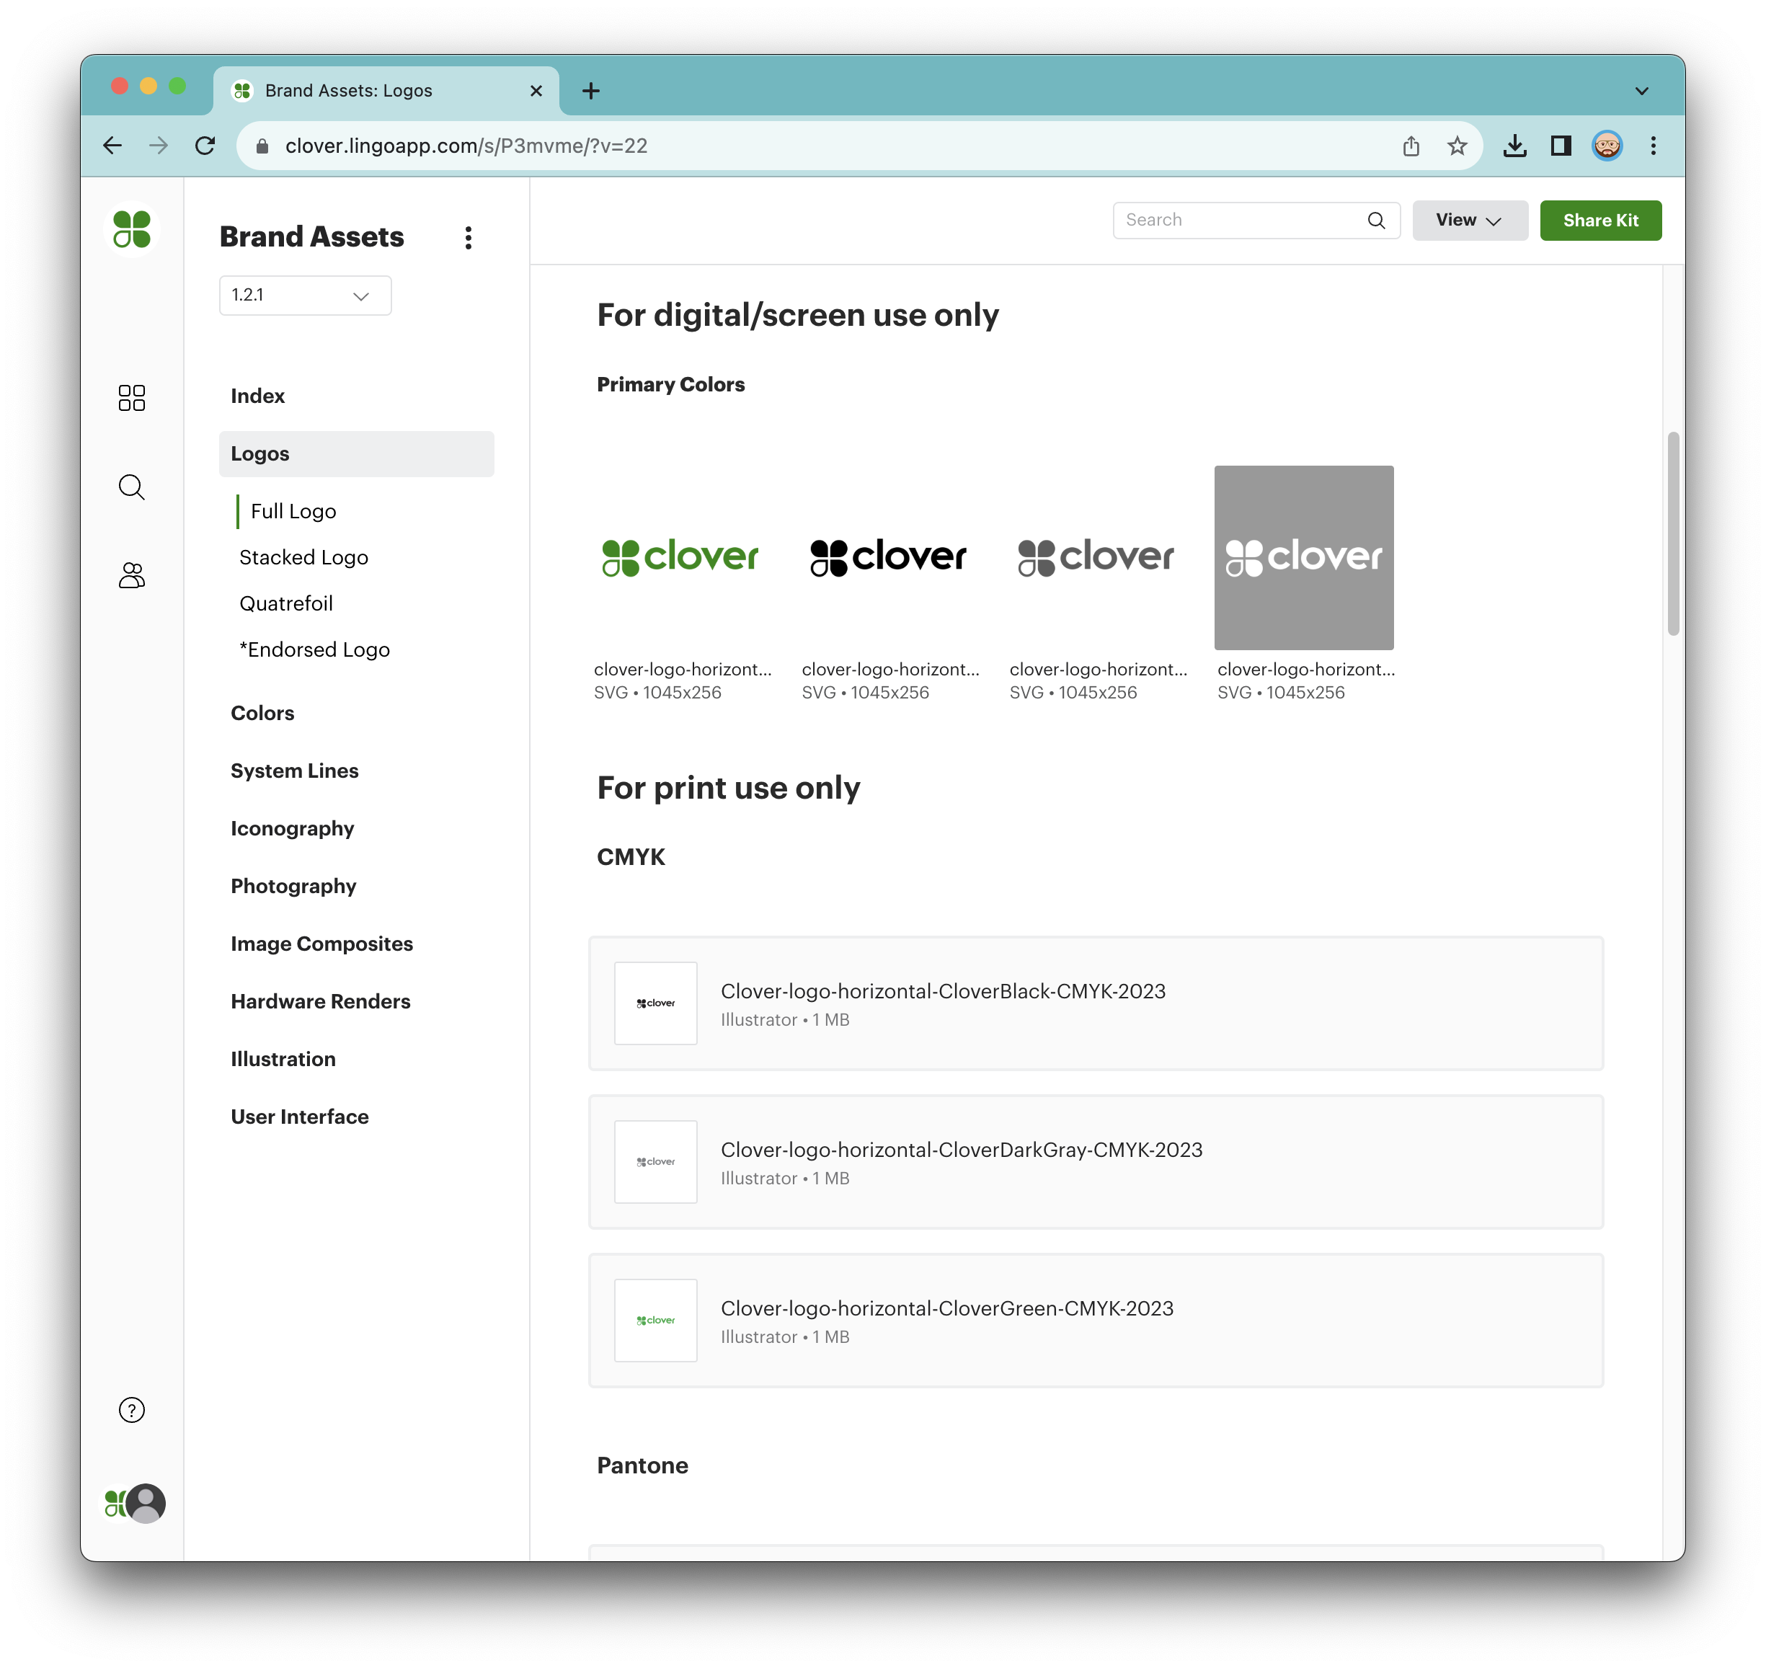1766x1668 pixels.
Task: Select Logos section in sidebar
Action: 357,453
